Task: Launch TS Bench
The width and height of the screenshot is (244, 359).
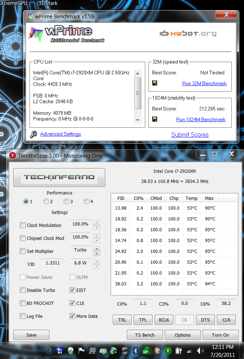Action: 145,335
